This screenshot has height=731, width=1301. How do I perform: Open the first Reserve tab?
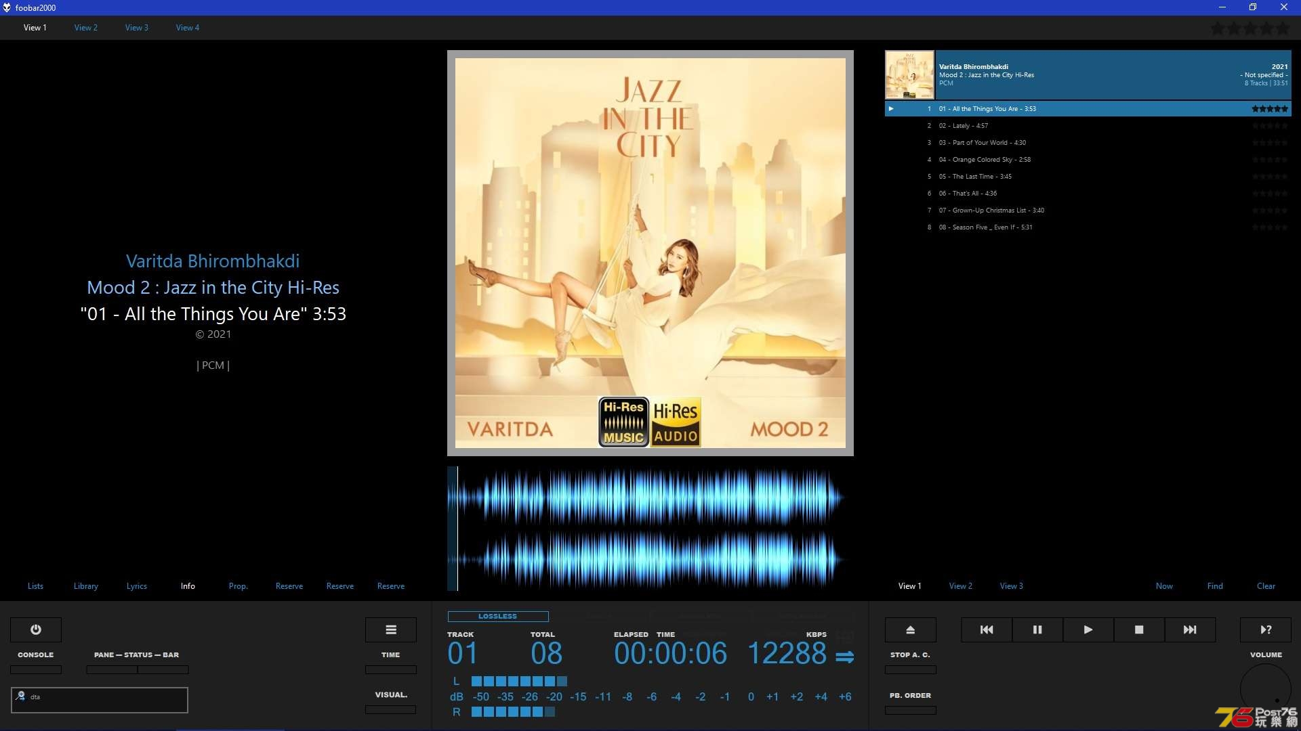pyautogui.click(x=289, y=586)
